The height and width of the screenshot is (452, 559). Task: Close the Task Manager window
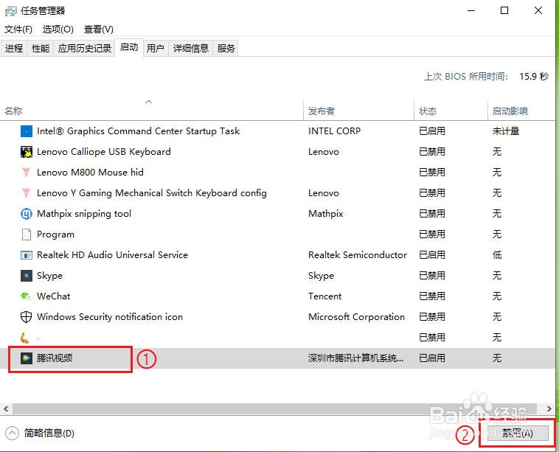[x=538, y=11]
